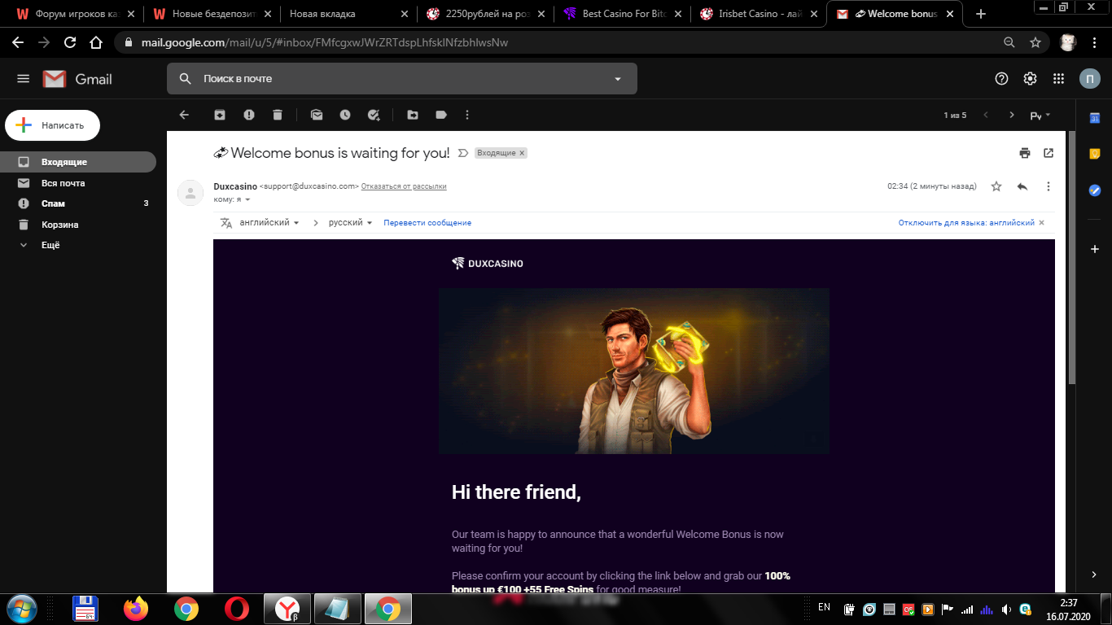The image size is (1112, 625).
Task: Star the Duxcasino email
Action: [x=996, y=186]
